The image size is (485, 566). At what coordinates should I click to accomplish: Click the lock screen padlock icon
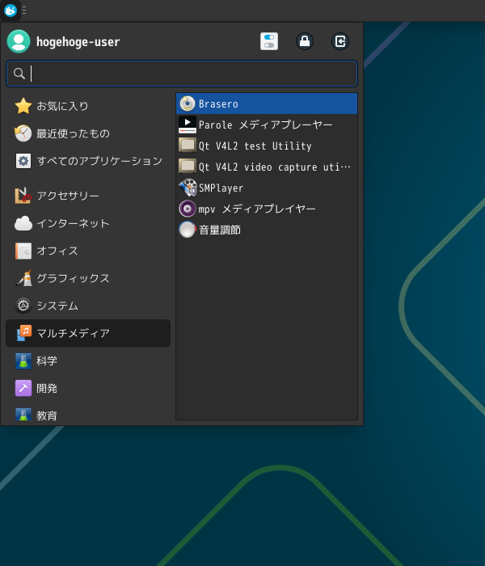coord(305,41)
